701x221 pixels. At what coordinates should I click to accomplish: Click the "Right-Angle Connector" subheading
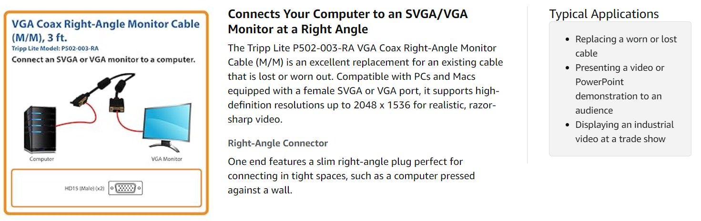pyautogui.click(x=278, y=143)
